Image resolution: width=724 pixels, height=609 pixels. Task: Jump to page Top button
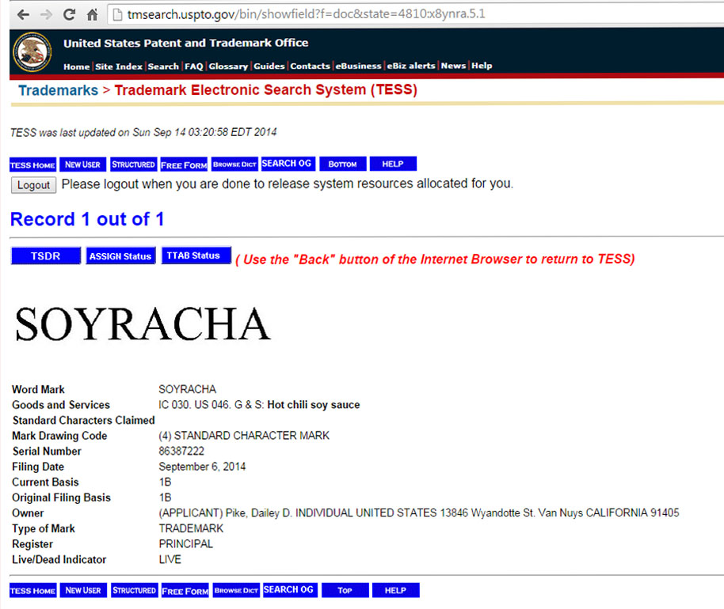click(345, 590)
